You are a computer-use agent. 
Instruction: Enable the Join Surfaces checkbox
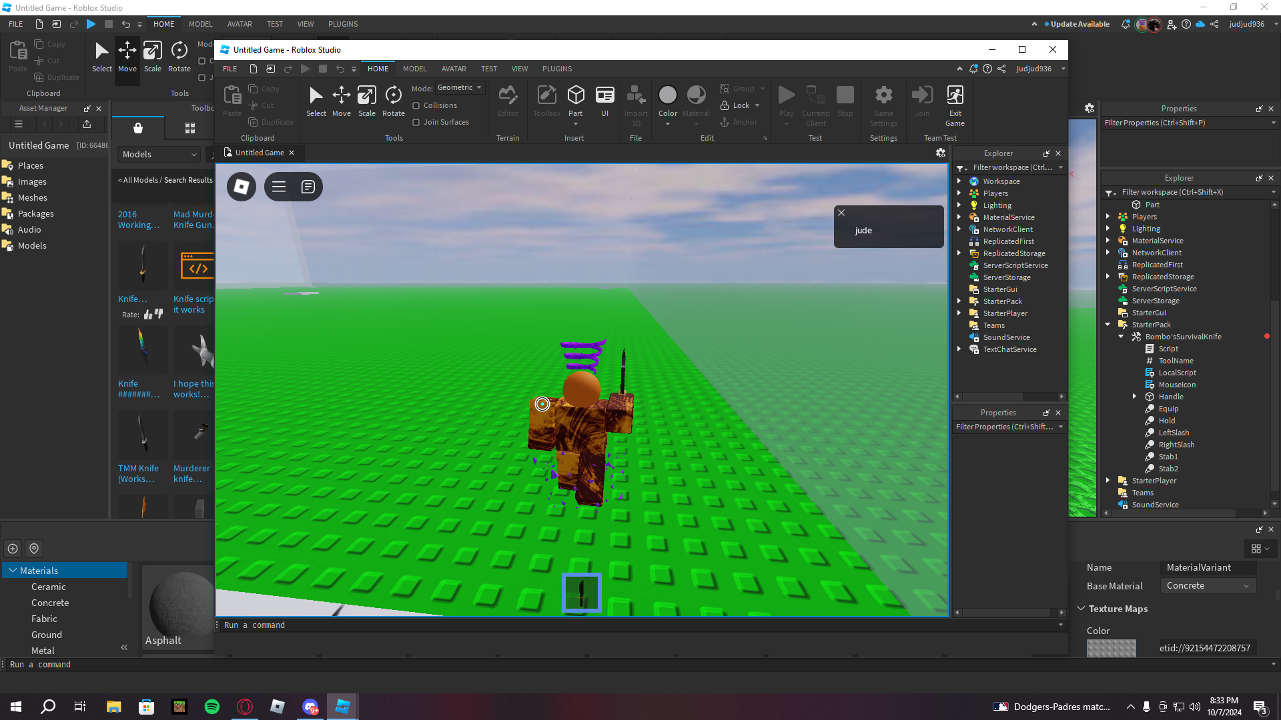pyautogui.click(x=416, y=122)
